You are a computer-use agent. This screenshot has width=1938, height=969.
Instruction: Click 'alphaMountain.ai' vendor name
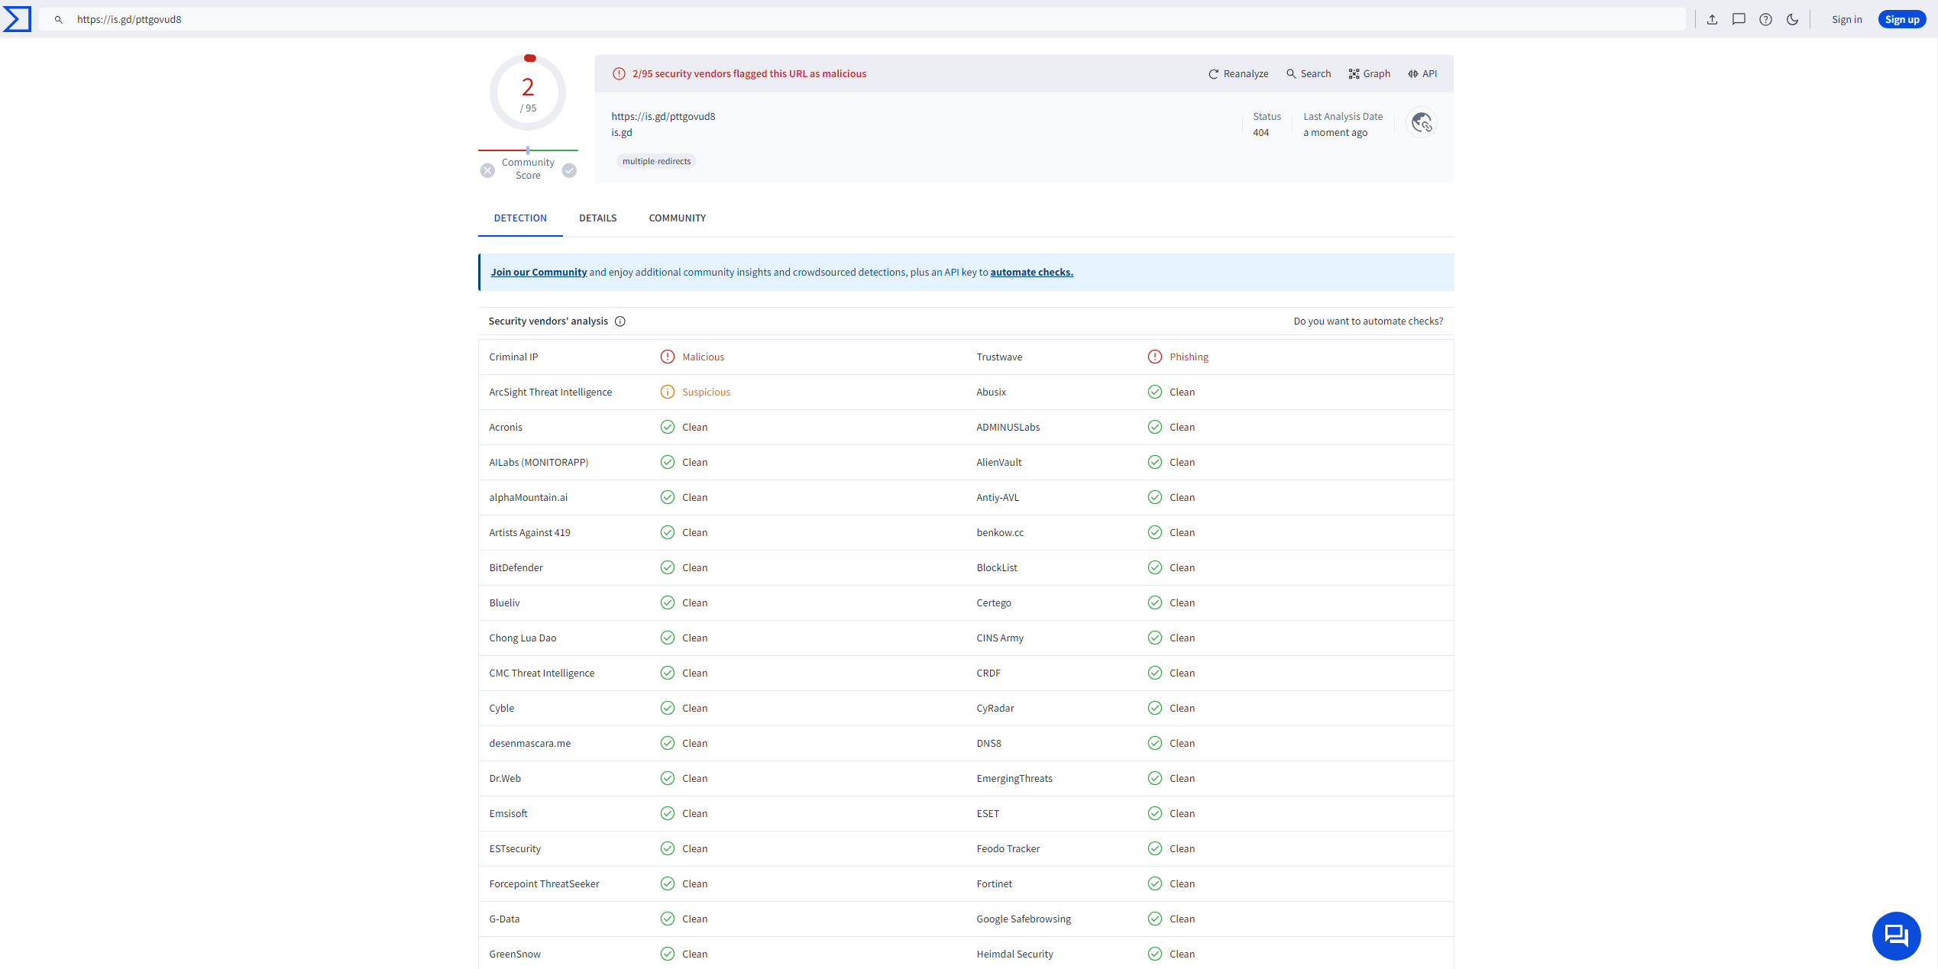point(528,498)
